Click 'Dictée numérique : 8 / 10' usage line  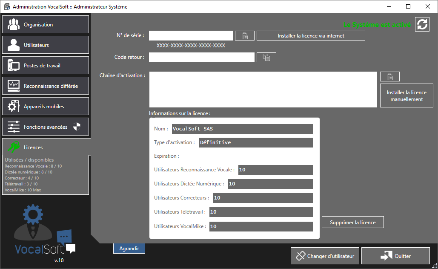point(29,172)
